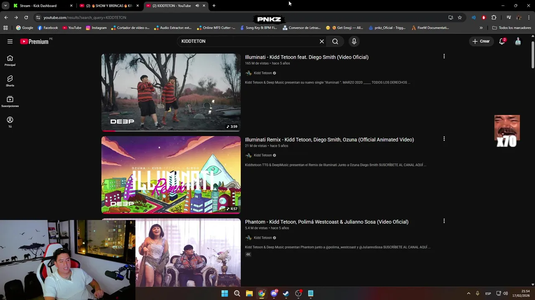Image resolution: width=535 pixels, height=300 pixels.
Task: Open the install app icon in address bar
Action: click(451, 17)
